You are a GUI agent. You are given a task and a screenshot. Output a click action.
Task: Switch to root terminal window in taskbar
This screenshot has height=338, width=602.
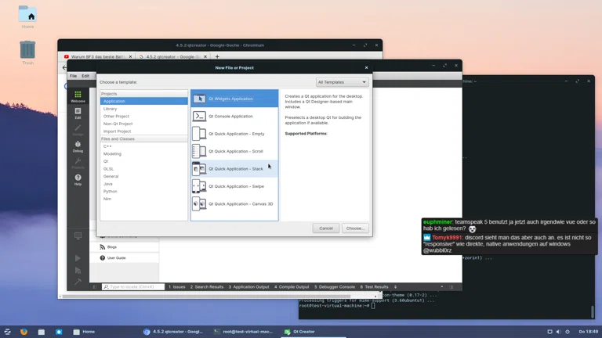coord(244,332)
